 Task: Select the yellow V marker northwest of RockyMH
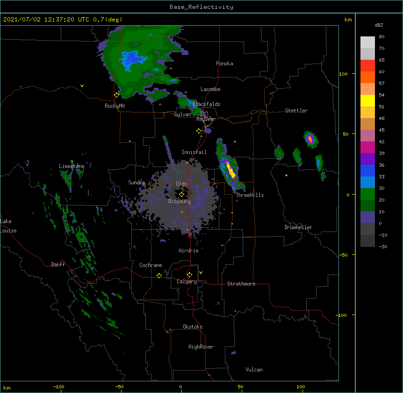82,86
